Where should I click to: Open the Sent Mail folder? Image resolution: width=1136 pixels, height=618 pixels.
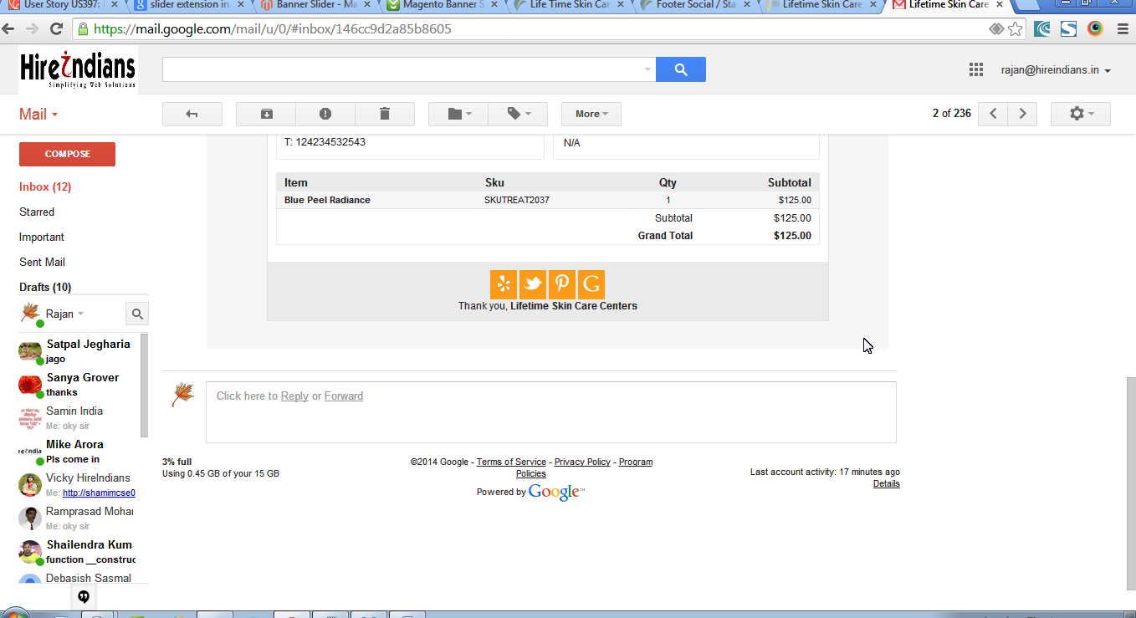(42, 262)
